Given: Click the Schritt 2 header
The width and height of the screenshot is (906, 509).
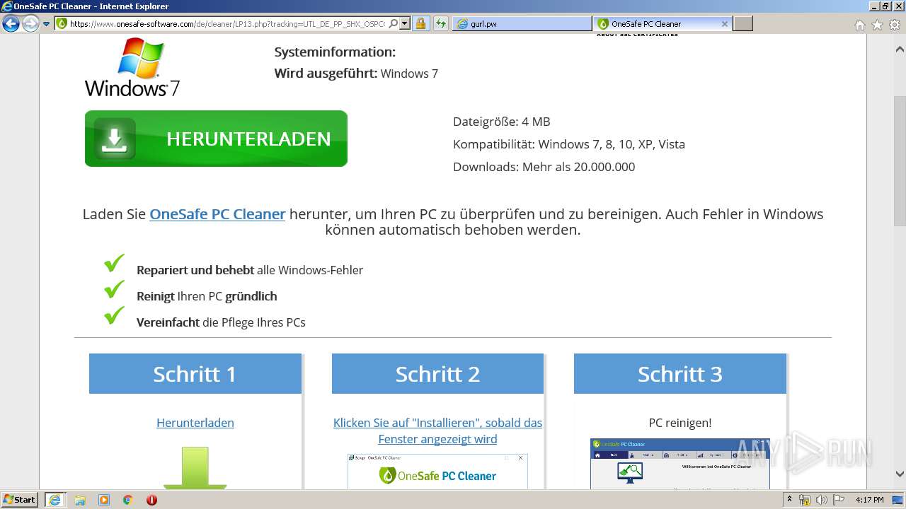Looking at the screenshot, I should tap(437, 373).
